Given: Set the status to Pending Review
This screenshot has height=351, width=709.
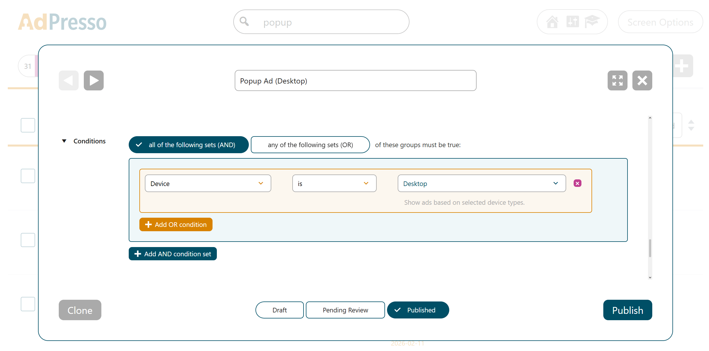Looking at the screenshot, I should point(345,310).
